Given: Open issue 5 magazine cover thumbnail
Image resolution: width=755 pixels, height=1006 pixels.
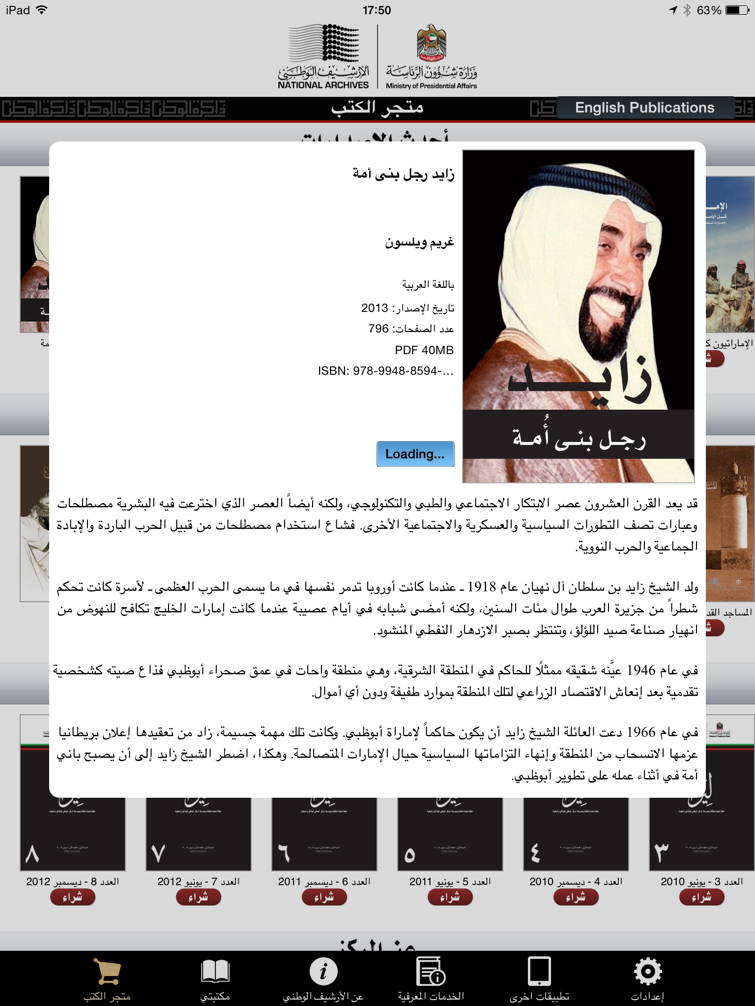Looking at the screenshot, I should click(450, 834).
